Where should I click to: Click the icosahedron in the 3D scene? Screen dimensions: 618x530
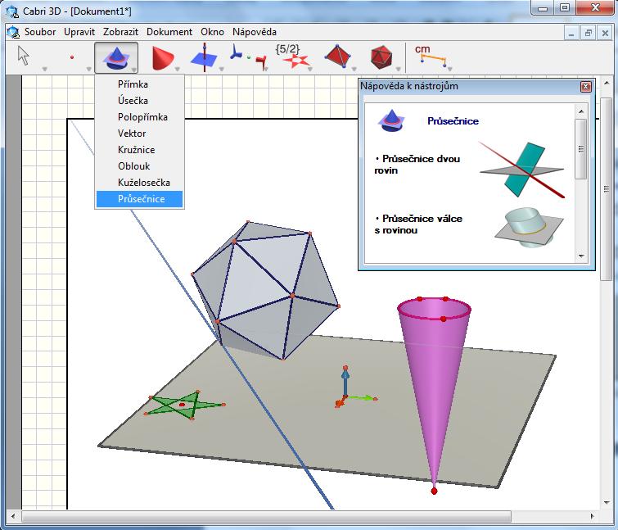coord(265,290)
